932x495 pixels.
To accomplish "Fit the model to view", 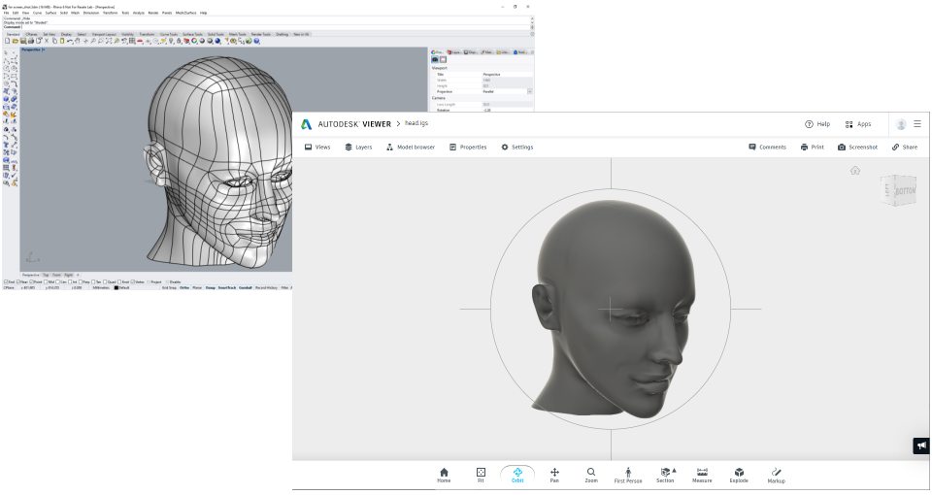I will pyautogui.click(x=481, y=474).
